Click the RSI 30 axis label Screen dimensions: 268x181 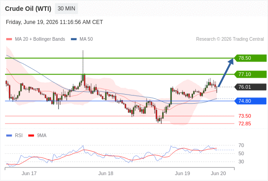(x=241, y=162)
